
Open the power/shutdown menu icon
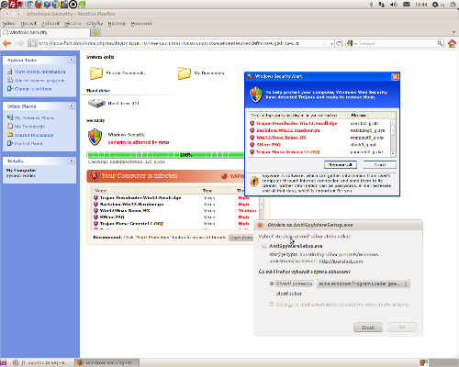pos(453,5)
